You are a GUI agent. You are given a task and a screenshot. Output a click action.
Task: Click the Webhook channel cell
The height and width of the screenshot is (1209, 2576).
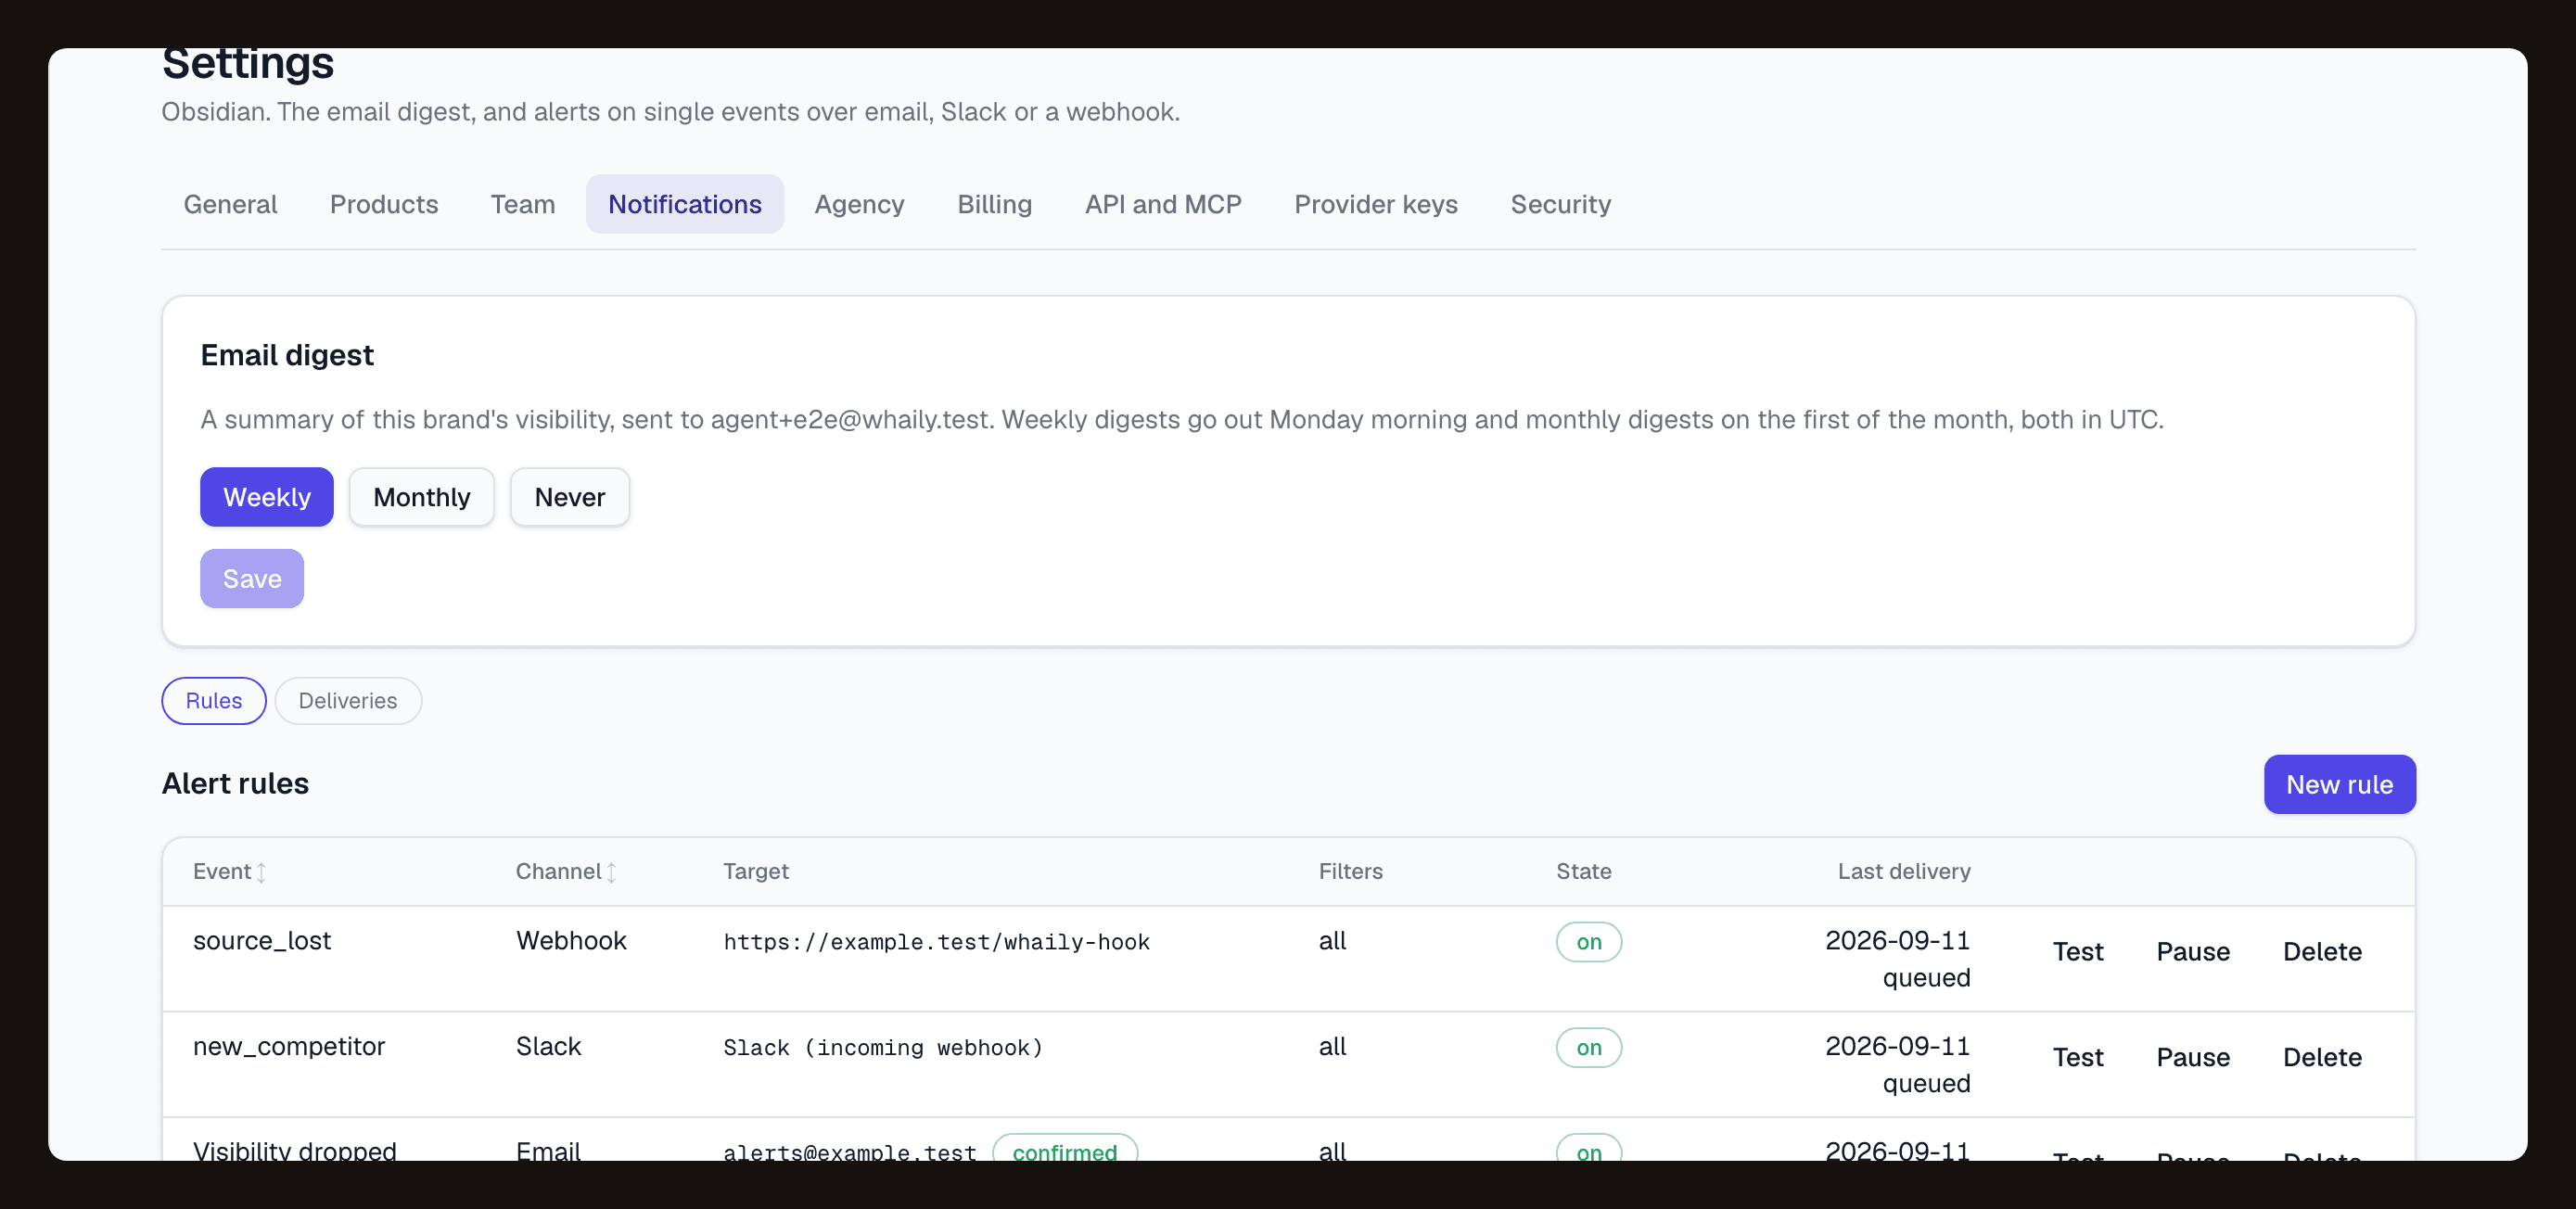click(x=571, y=941)
